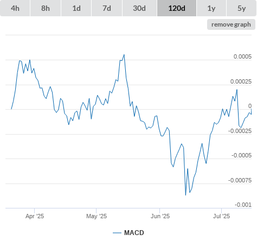The height and width of the screenshot is (247, 257).
Task: Click the highest MACD peak in May
Action: click(x=124, y=55)
